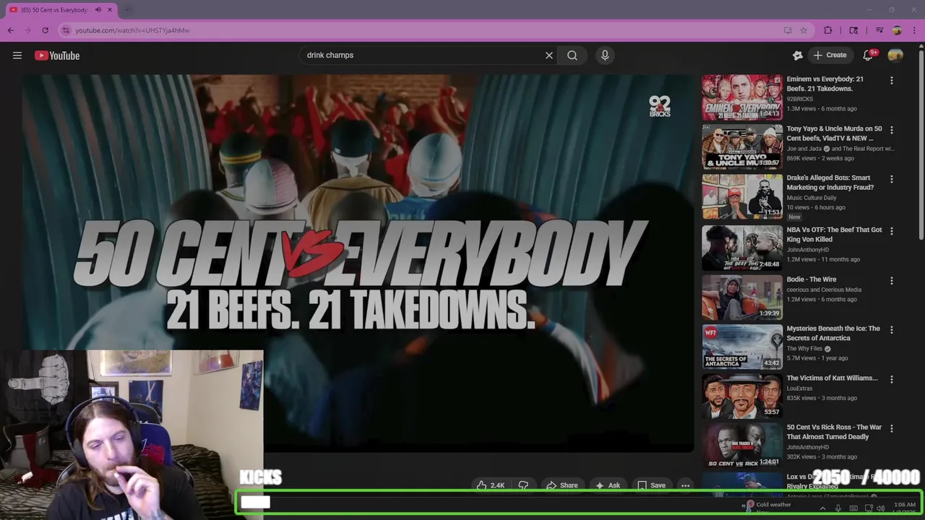Go to the YouTube home logo

[57, 56]
